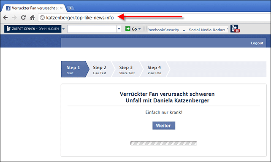
Task: Open the FacebookSecurity ticker link
Action: 163,30
